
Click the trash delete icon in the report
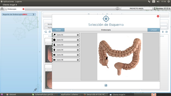pyautogui.click(x=163, y=32)
